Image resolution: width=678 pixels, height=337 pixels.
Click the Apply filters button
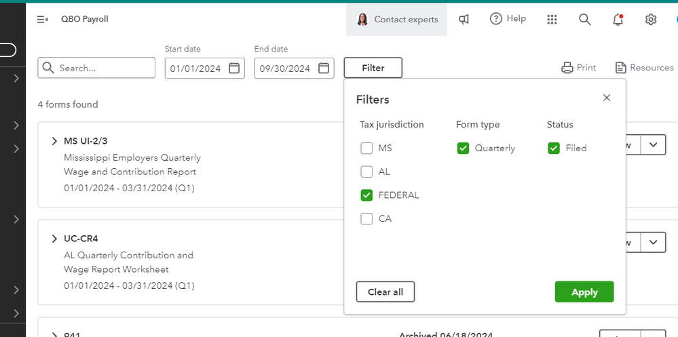click(584, 292)
